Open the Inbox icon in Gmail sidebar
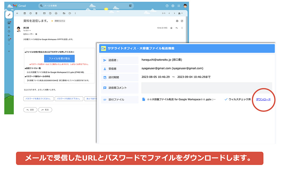 [9, 23]
